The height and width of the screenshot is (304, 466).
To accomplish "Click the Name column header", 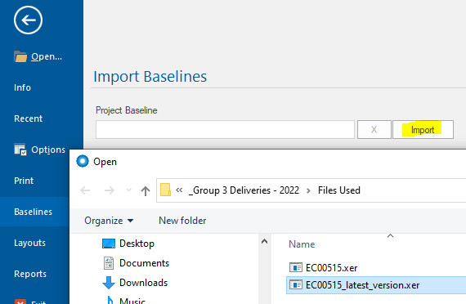I will pos(302,244).
